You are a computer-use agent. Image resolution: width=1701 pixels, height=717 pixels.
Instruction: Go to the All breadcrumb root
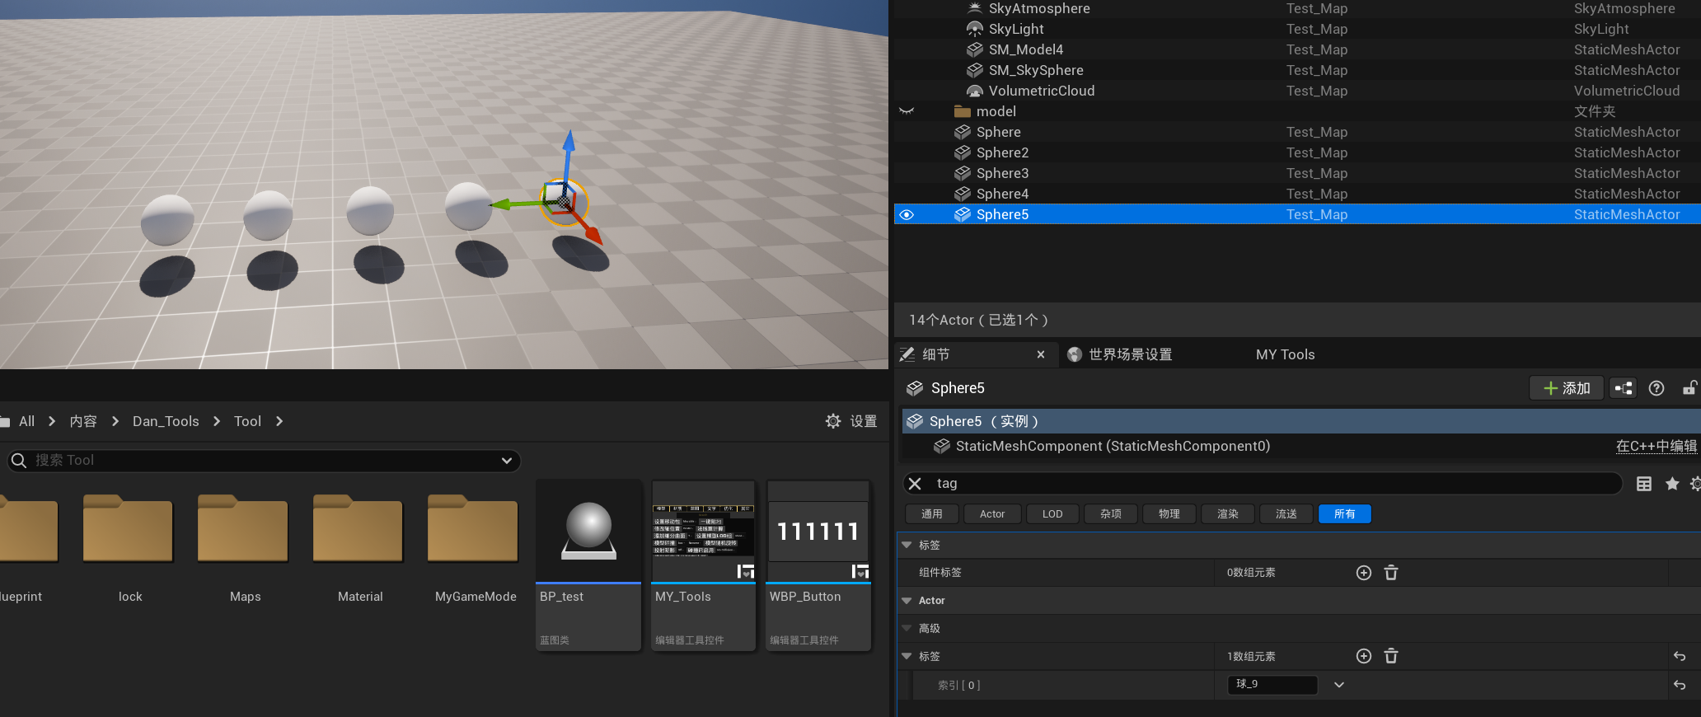click(x=26, y=421)
